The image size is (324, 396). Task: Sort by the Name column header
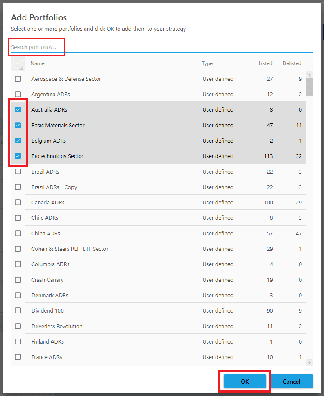tap(37, 63)
